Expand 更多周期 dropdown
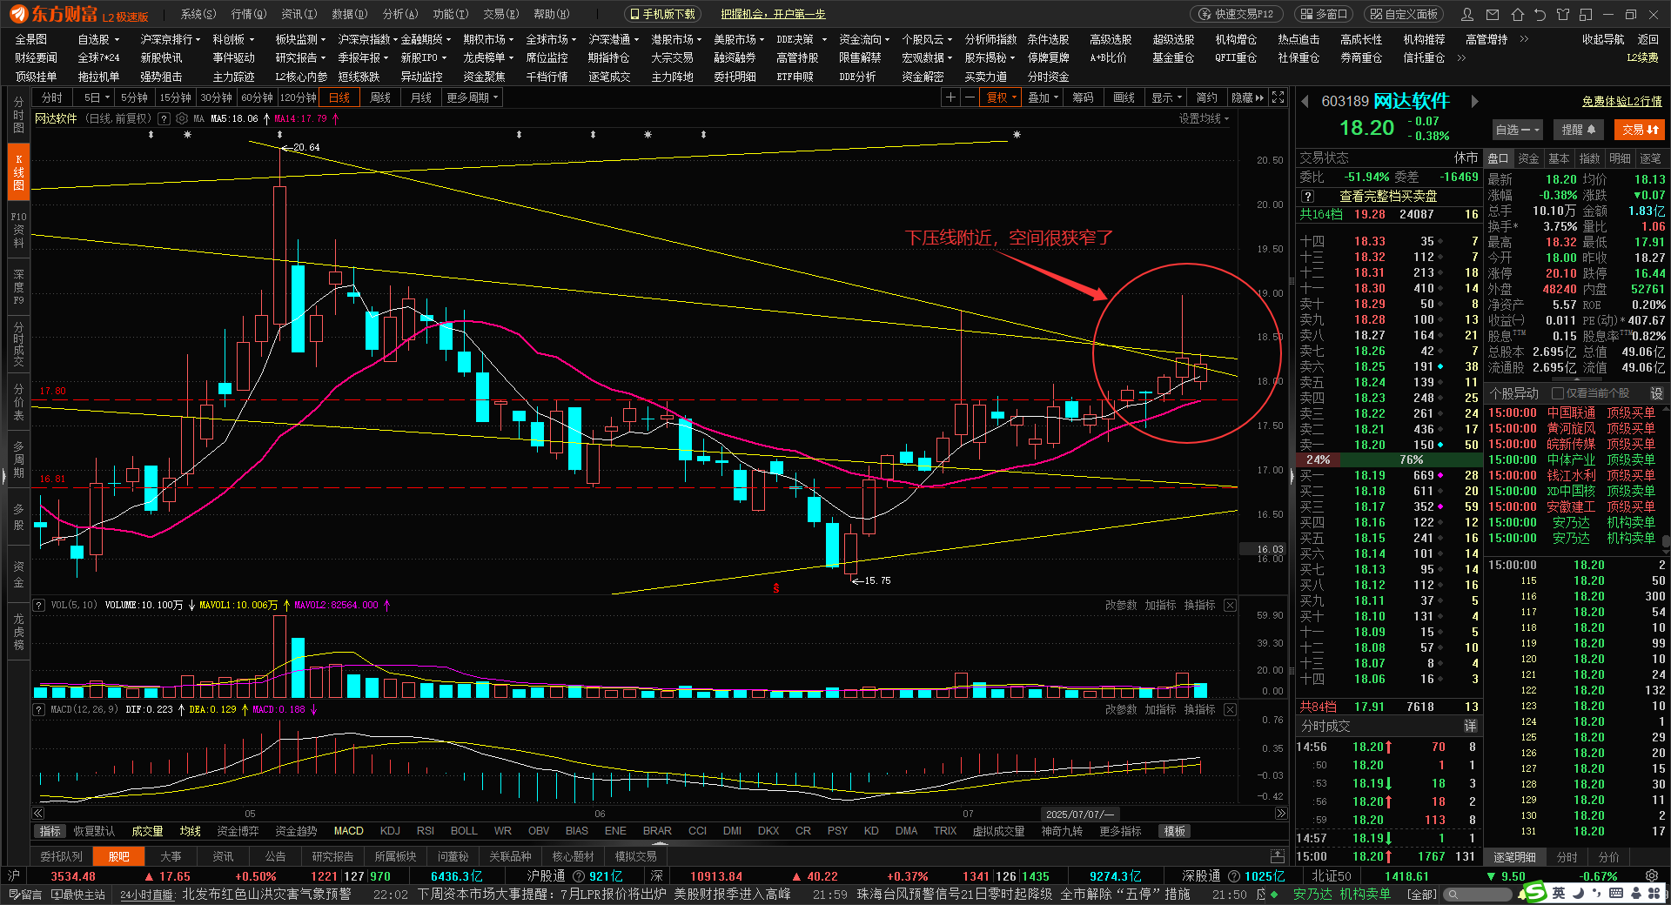Viewport: 1671px width, 905px height. point(473,97)
